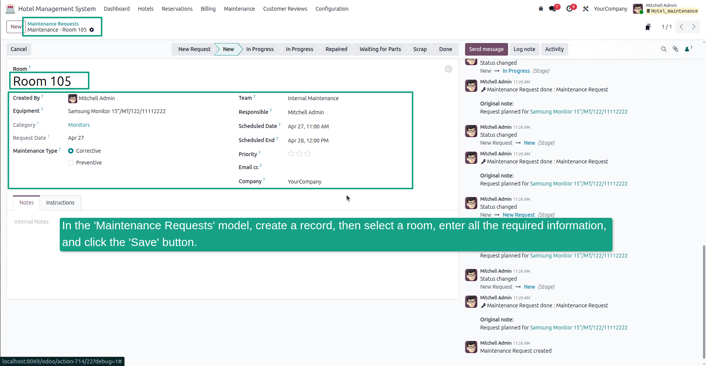Click Mitchell Admin avatar in Created By
Image resolution: width=706 pixels, height=366 pixels.
tap(73, 99)
